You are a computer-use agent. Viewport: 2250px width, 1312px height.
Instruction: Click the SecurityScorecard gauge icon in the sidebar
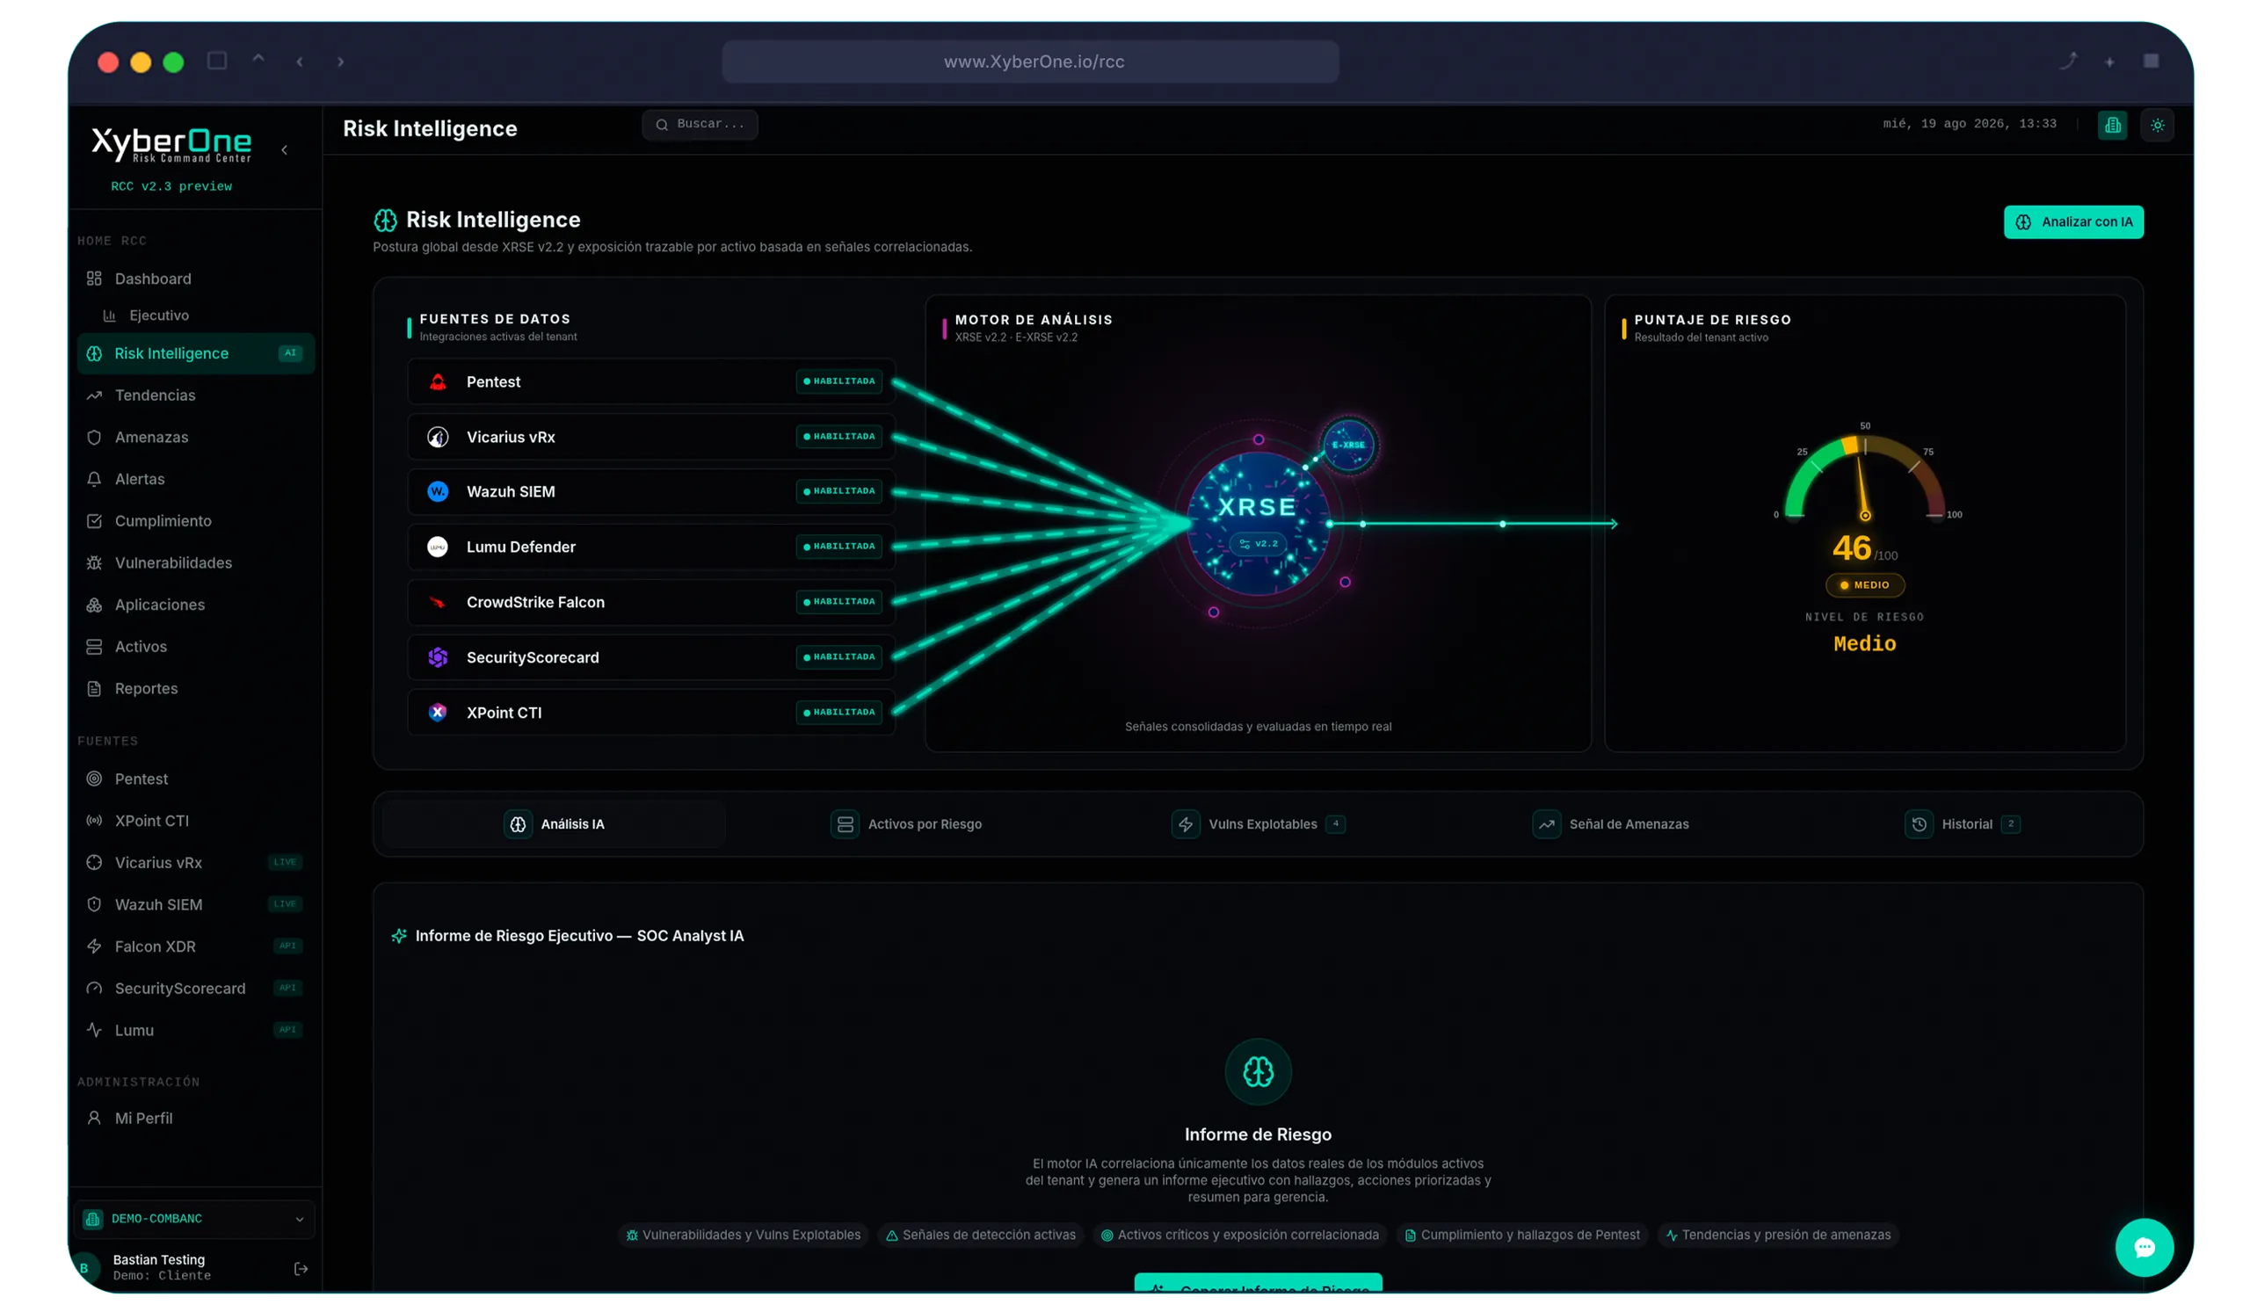[x=94, y=989]
